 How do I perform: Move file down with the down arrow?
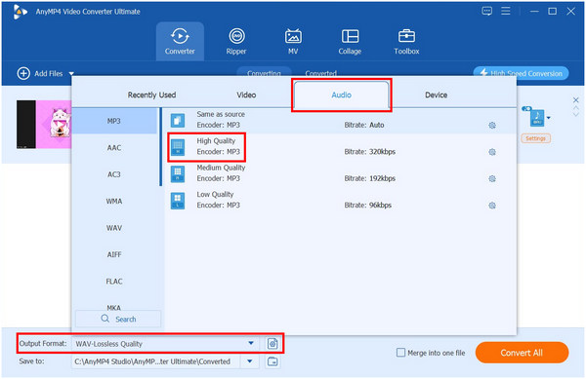(x=575, y=114)
